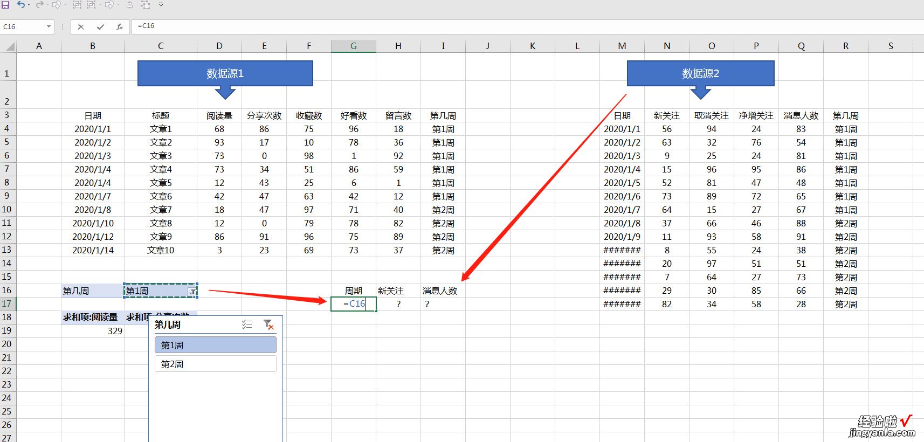Open the Redo history dropdown arrow
This screenshot has width=924, height=442.
[47, 5]
